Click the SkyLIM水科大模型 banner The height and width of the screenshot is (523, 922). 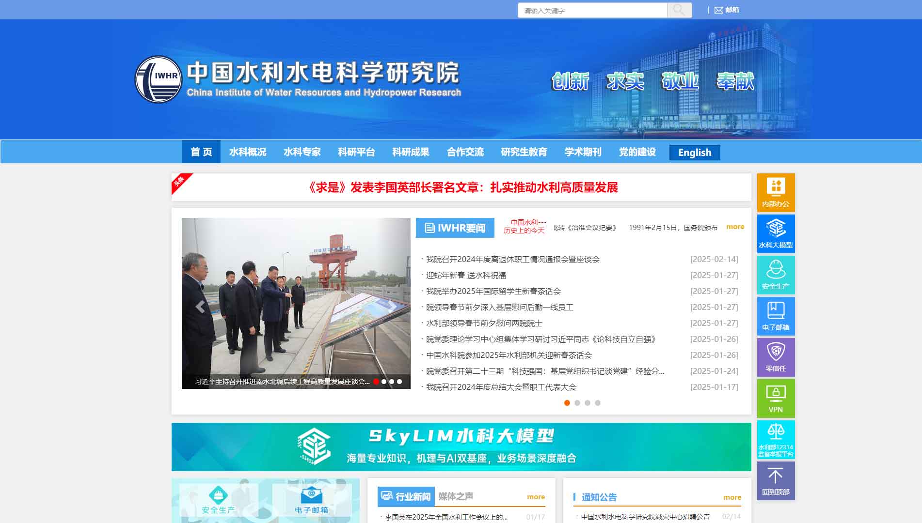pos(461,446)
